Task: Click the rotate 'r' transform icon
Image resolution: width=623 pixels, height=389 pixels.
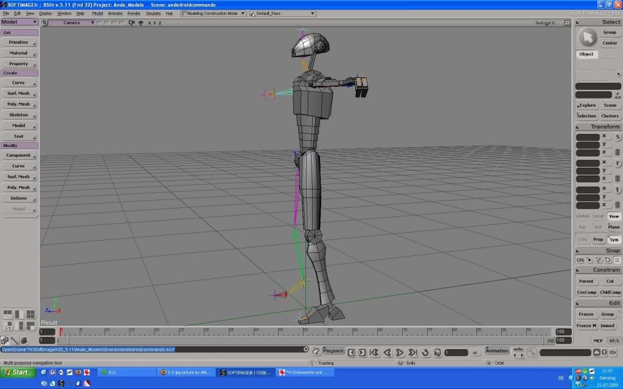Action: (x=618, y=164)
